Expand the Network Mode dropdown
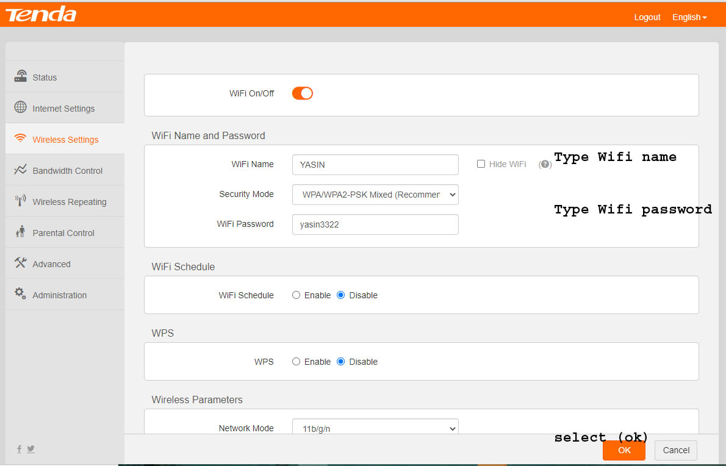Viewport: 726px width, 466px height. click(375, 429)
